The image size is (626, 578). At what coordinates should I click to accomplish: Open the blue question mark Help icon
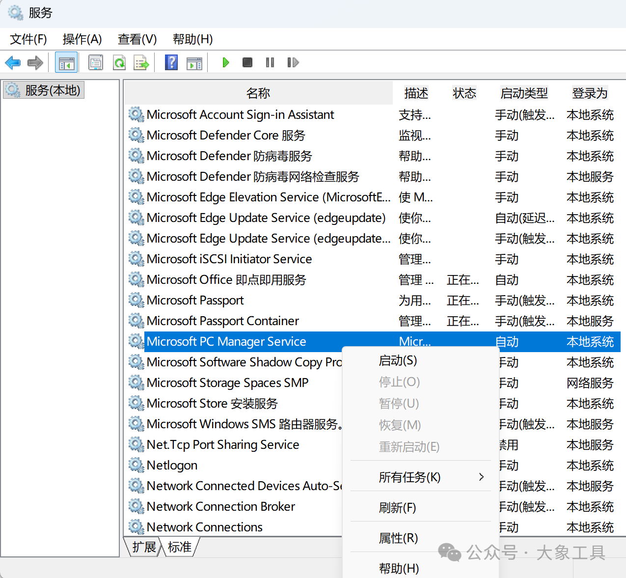171,62
